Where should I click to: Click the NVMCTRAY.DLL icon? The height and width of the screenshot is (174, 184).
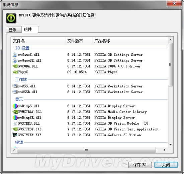click(x=15, y=112)
